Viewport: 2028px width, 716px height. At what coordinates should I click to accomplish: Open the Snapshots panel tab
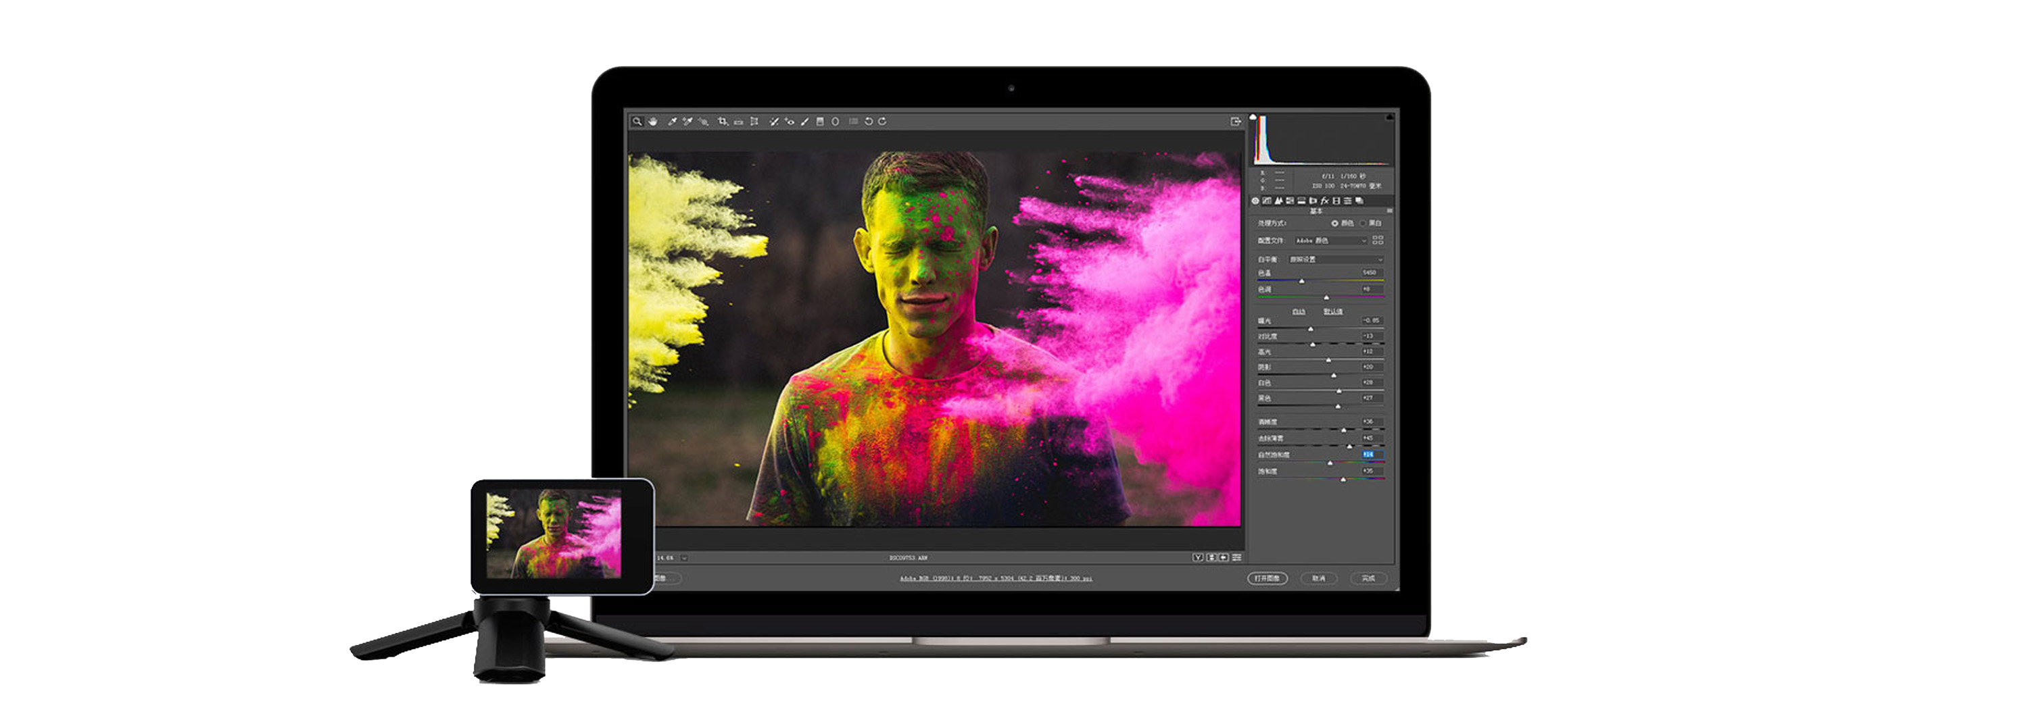1359,201
